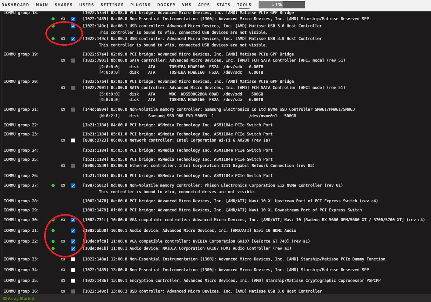
Task: Uncheck USB controller 0a:00.3 checkbox
Action: click(73, 39)
